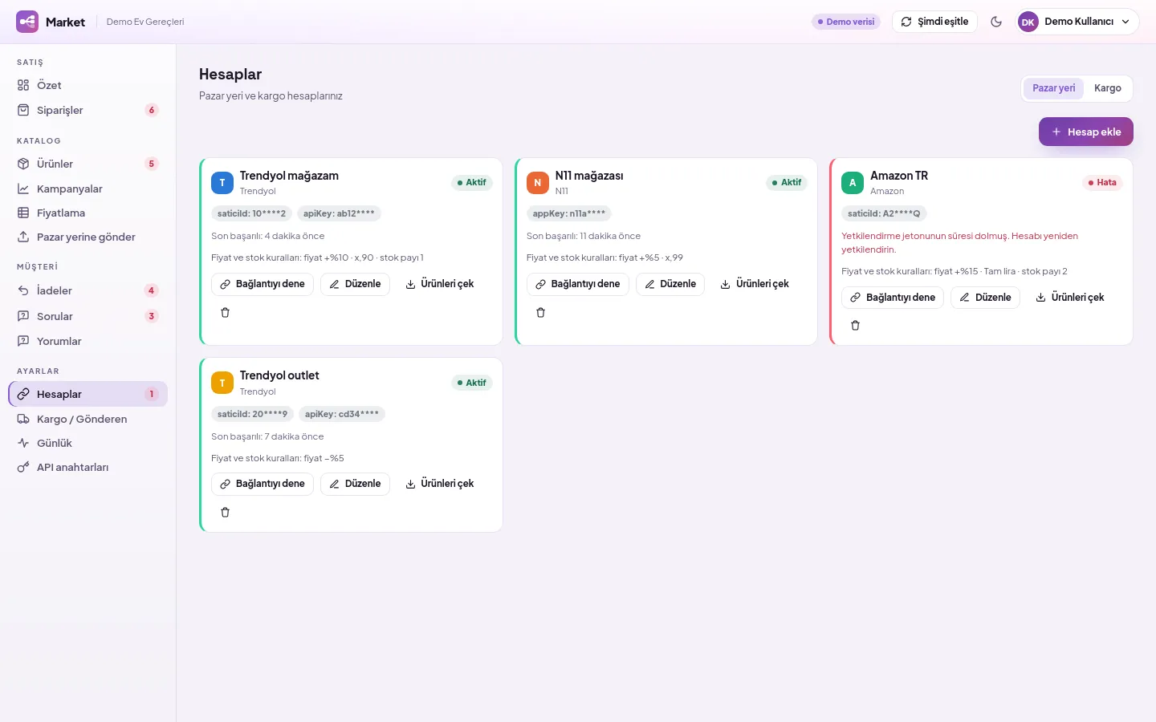The image size is (1156, 722).
Task: Delete Trendyol outlet with trash icon
Action: click(226, 513)
